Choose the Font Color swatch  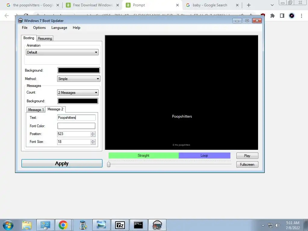click(76, 126)
